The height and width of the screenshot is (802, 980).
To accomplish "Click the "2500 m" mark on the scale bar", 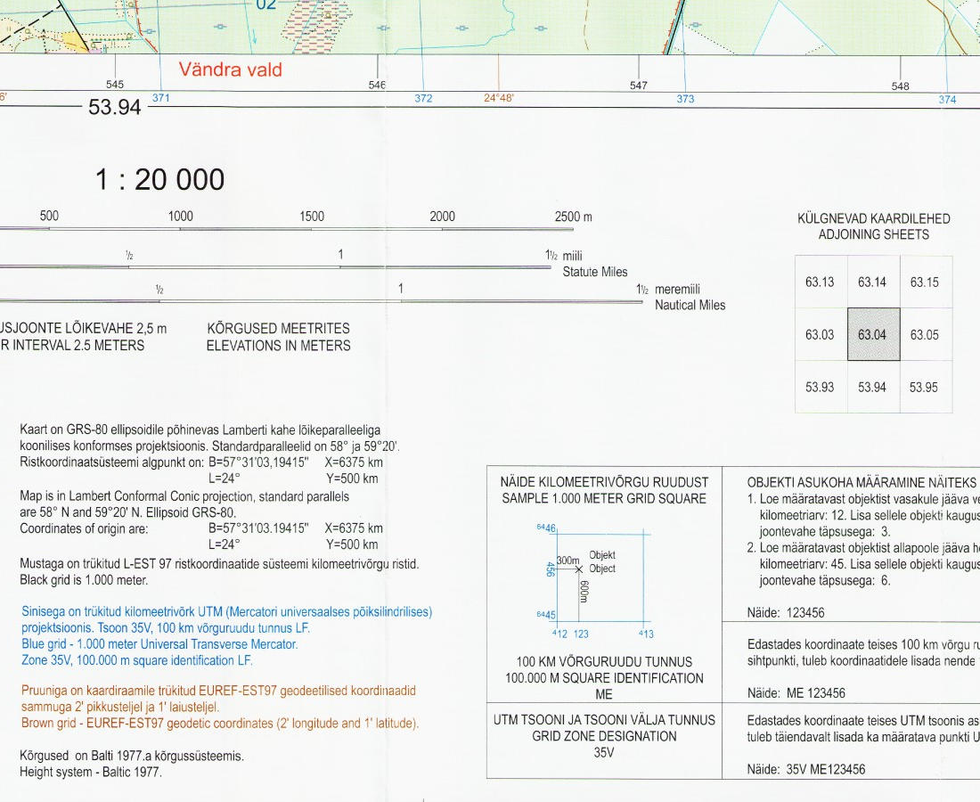I will [x=573, y=217].
